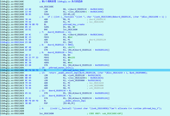Select the POP {R3-R5,PC} instruction
170x116 pixels.
coord(60,103)
